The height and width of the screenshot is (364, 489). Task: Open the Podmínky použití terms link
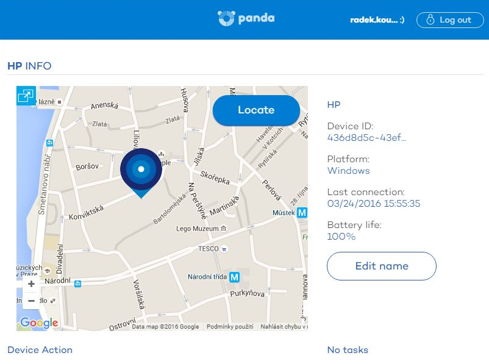(230, 327)
